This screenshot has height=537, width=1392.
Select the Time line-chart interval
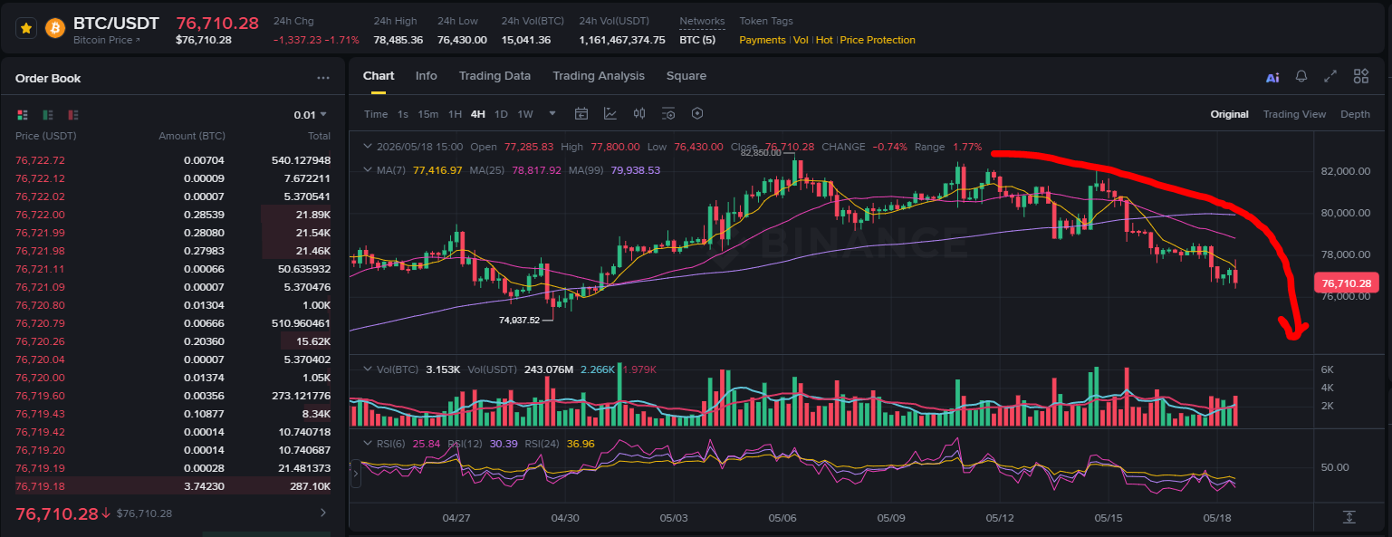click(376, 114)
